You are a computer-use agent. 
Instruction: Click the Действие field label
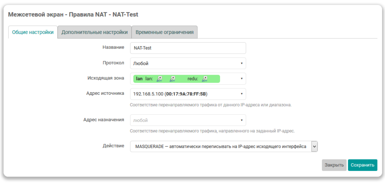[x=113, y=146]
